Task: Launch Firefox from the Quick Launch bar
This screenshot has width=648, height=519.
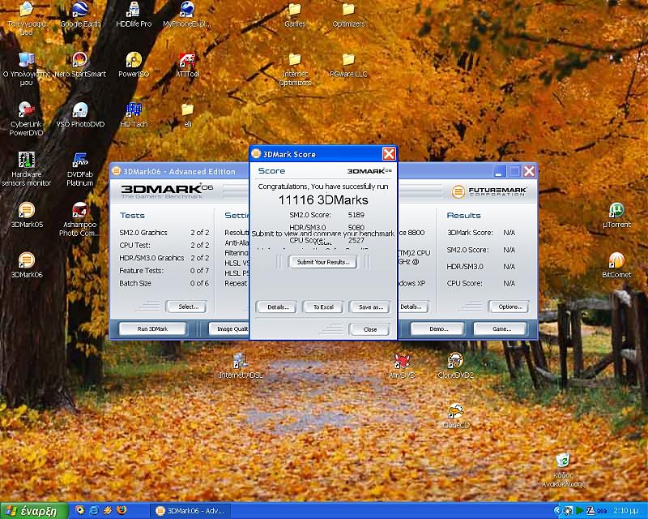Action: [122, 510]
